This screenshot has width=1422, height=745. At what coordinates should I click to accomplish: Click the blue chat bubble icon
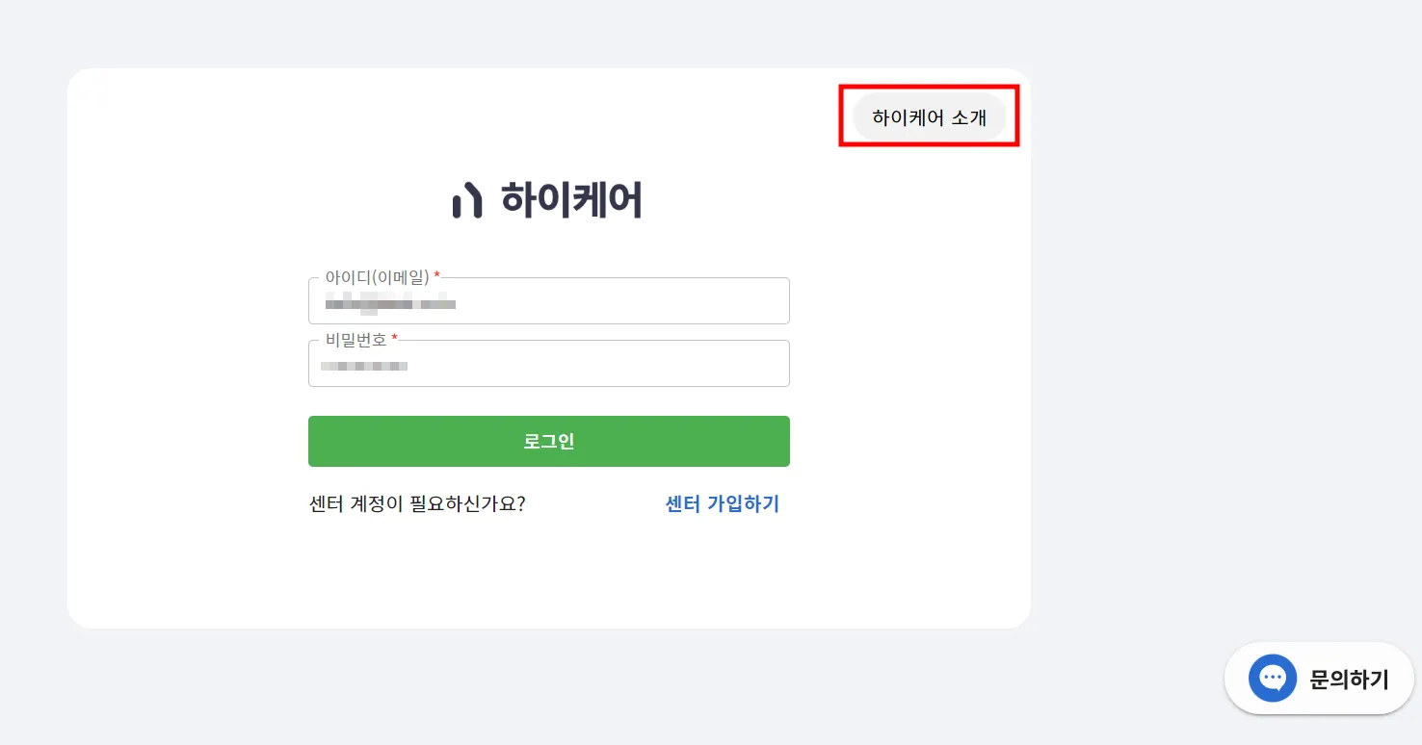tap(1272, 678)
